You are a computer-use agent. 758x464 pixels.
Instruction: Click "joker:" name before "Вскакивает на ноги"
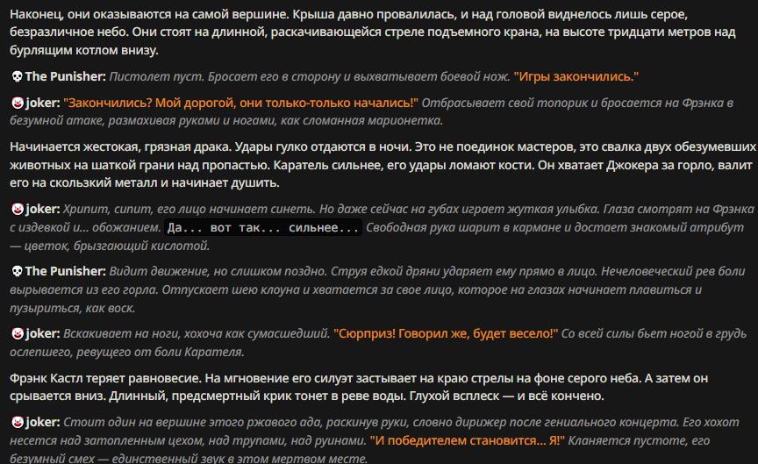tap(42, 333)
